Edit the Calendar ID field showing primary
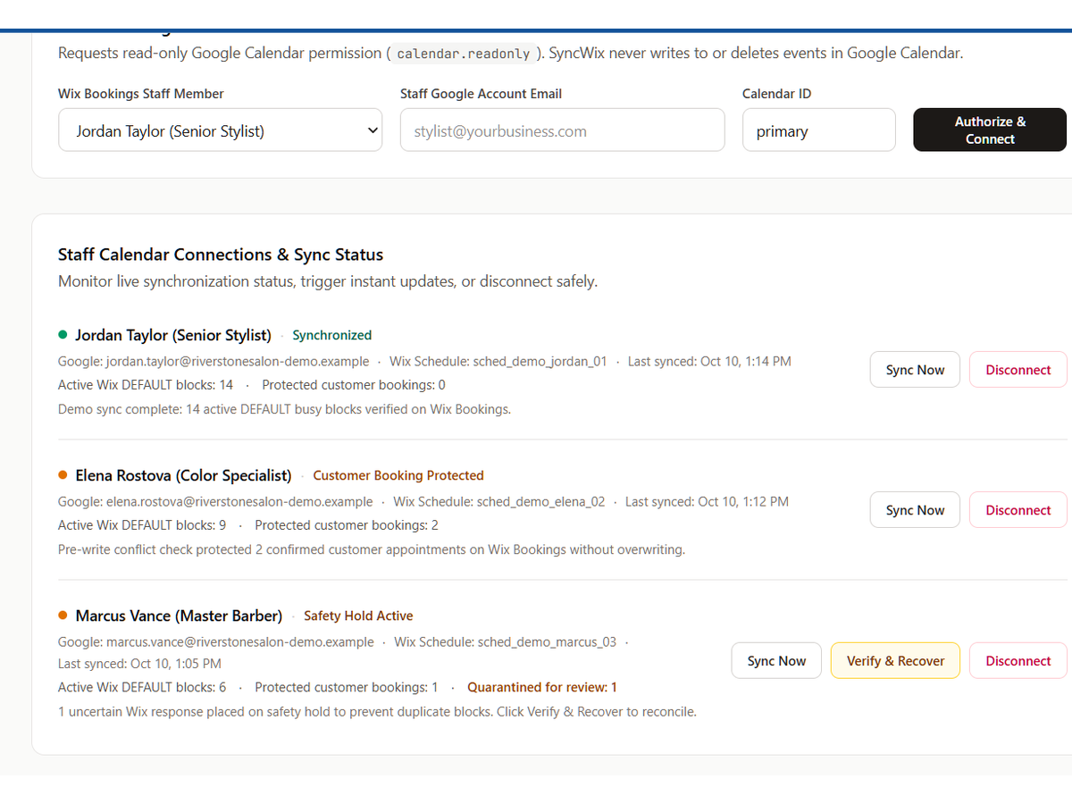The height and width of the screenshot is (804, 1072). 818,130
